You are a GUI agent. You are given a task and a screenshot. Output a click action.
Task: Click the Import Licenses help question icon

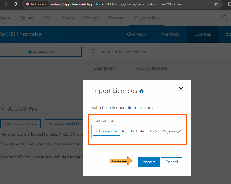pyautogui.click(x=142, y=91)
